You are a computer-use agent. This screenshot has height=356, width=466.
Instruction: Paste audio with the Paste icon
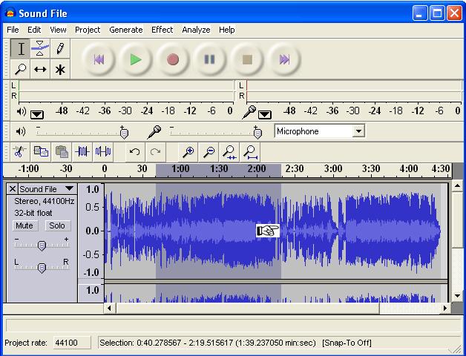pos(62,152)
